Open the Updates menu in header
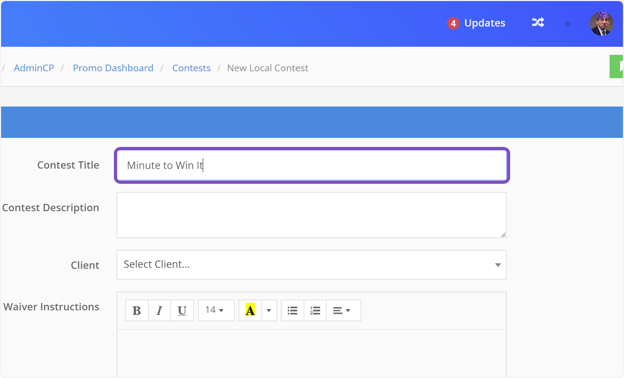624x378 pixels. pyautogui.click(x=484, y=23)
